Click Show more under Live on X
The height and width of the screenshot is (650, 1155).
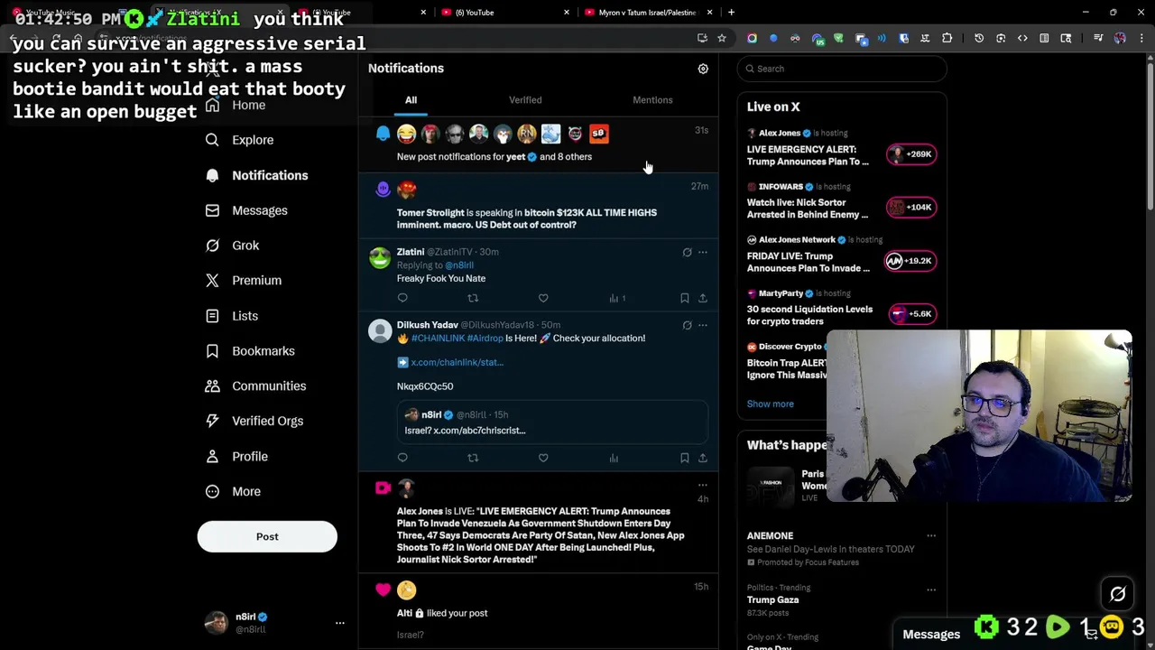771,404
